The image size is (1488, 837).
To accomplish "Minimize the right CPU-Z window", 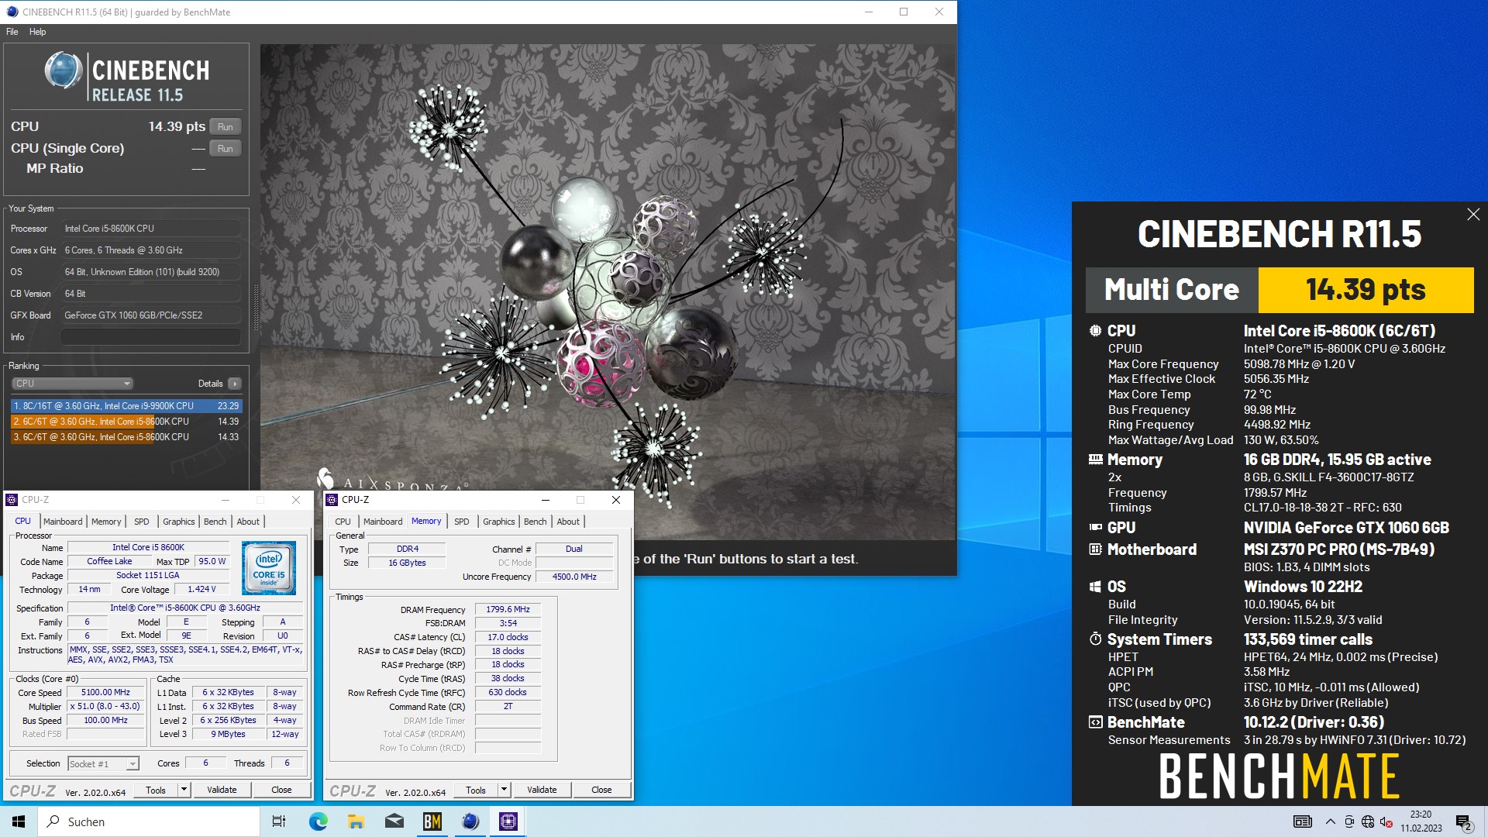I will [545, 500].
